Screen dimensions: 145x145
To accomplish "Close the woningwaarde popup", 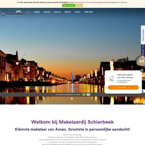I will (x=142, y=70).
